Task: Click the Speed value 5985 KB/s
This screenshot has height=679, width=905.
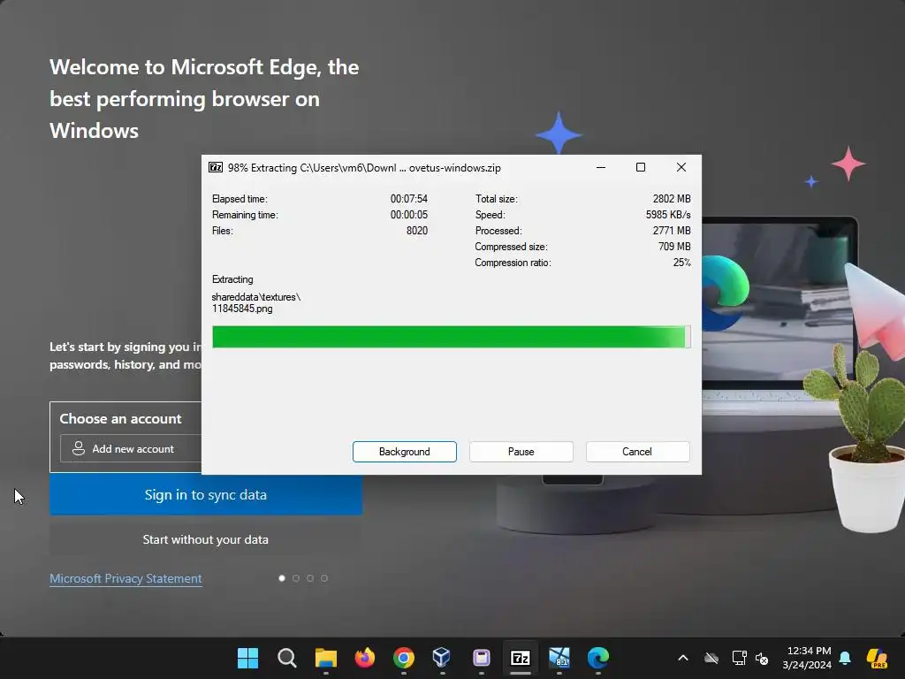Action: coord(668,215)
